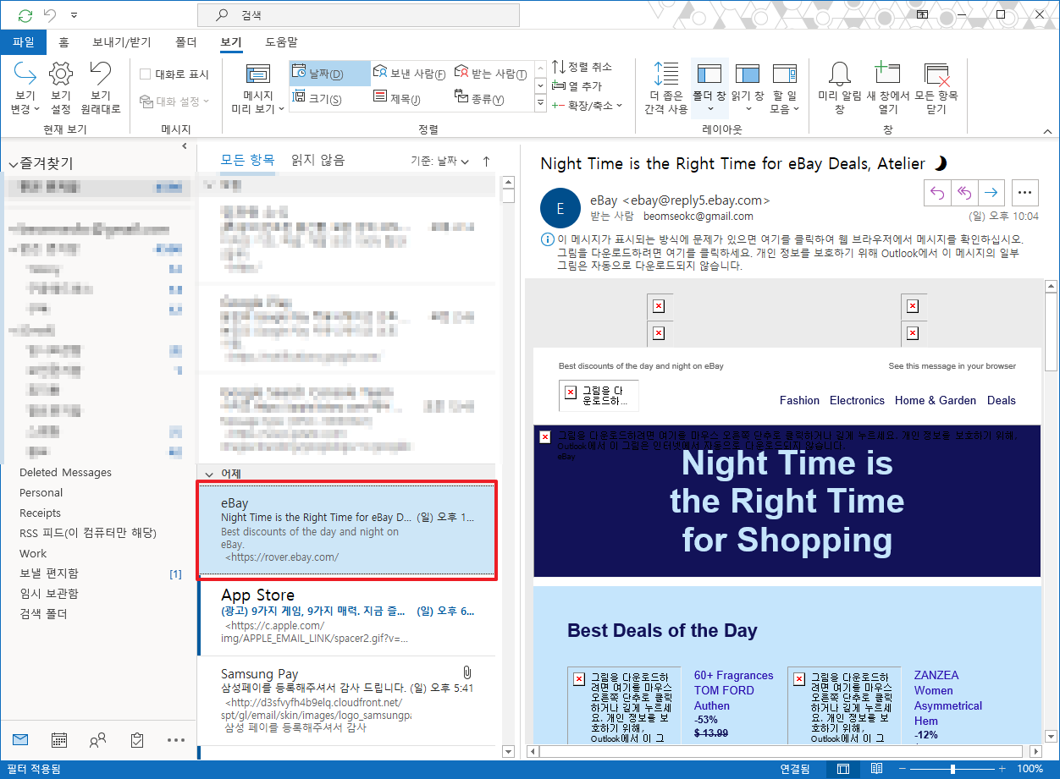Open the 기준: 날짜 sort dropdown
This screenshot has width=1060, height=779.
[440, 161]
